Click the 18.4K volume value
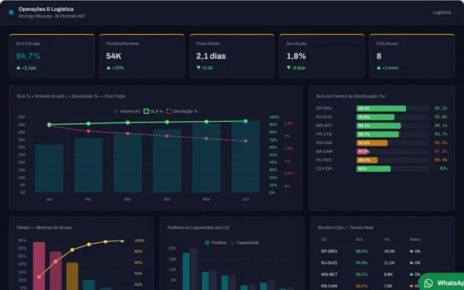The height and width of the screenshot is (290, 464). point(389,252)
